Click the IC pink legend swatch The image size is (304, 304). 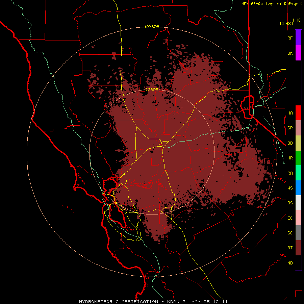[298, 218]
